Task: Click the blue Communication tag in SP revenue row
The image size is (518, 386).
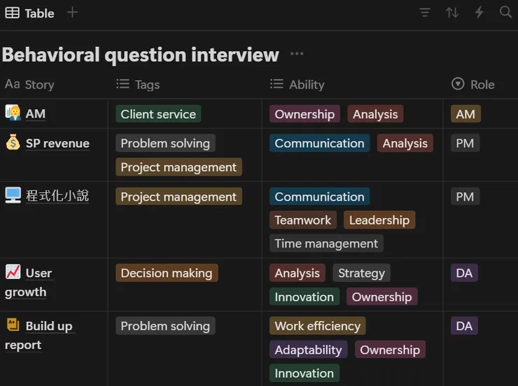Action: pos(319,143)
